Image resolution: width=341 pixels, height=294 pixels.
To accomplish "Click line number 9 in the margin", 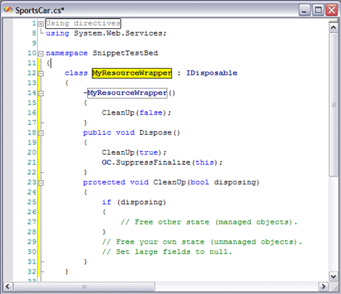I will [x=34, y=44].
